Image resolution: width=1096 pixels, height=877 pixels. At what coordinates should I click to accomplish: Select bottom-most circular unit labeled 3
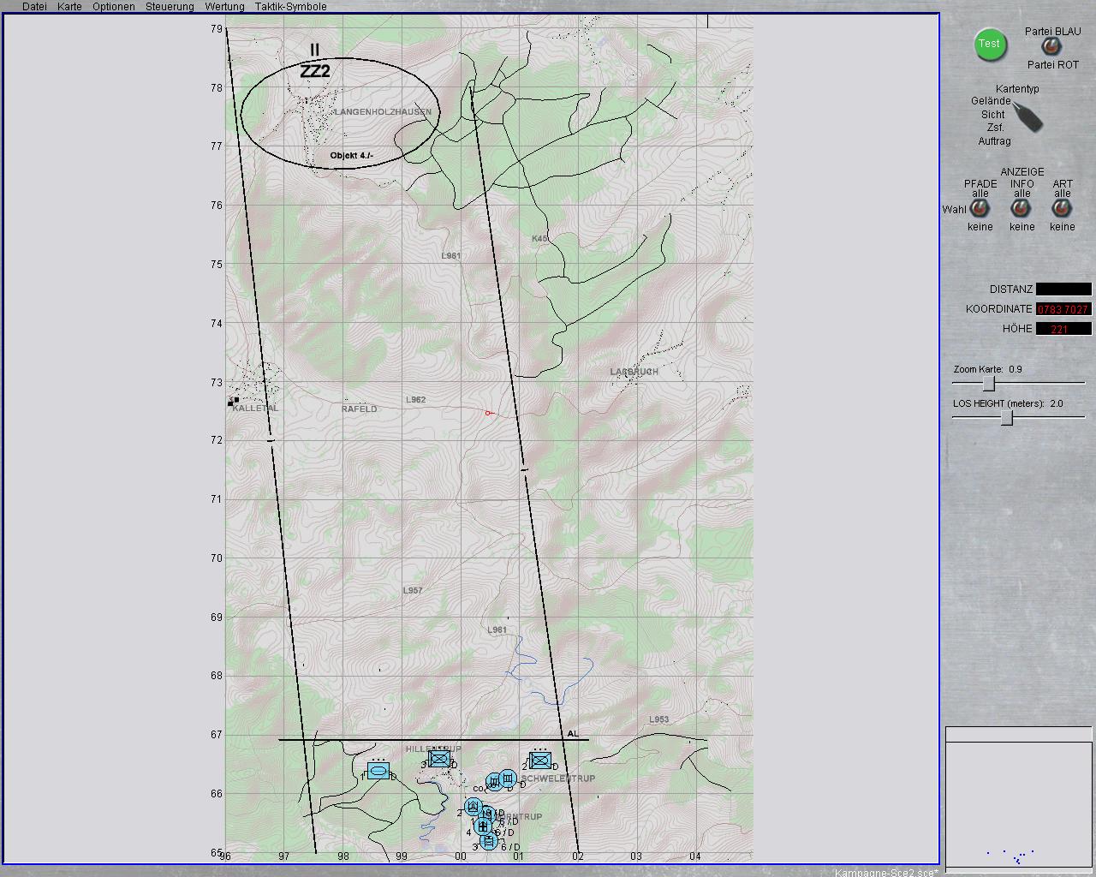click(x=489, y=841)
